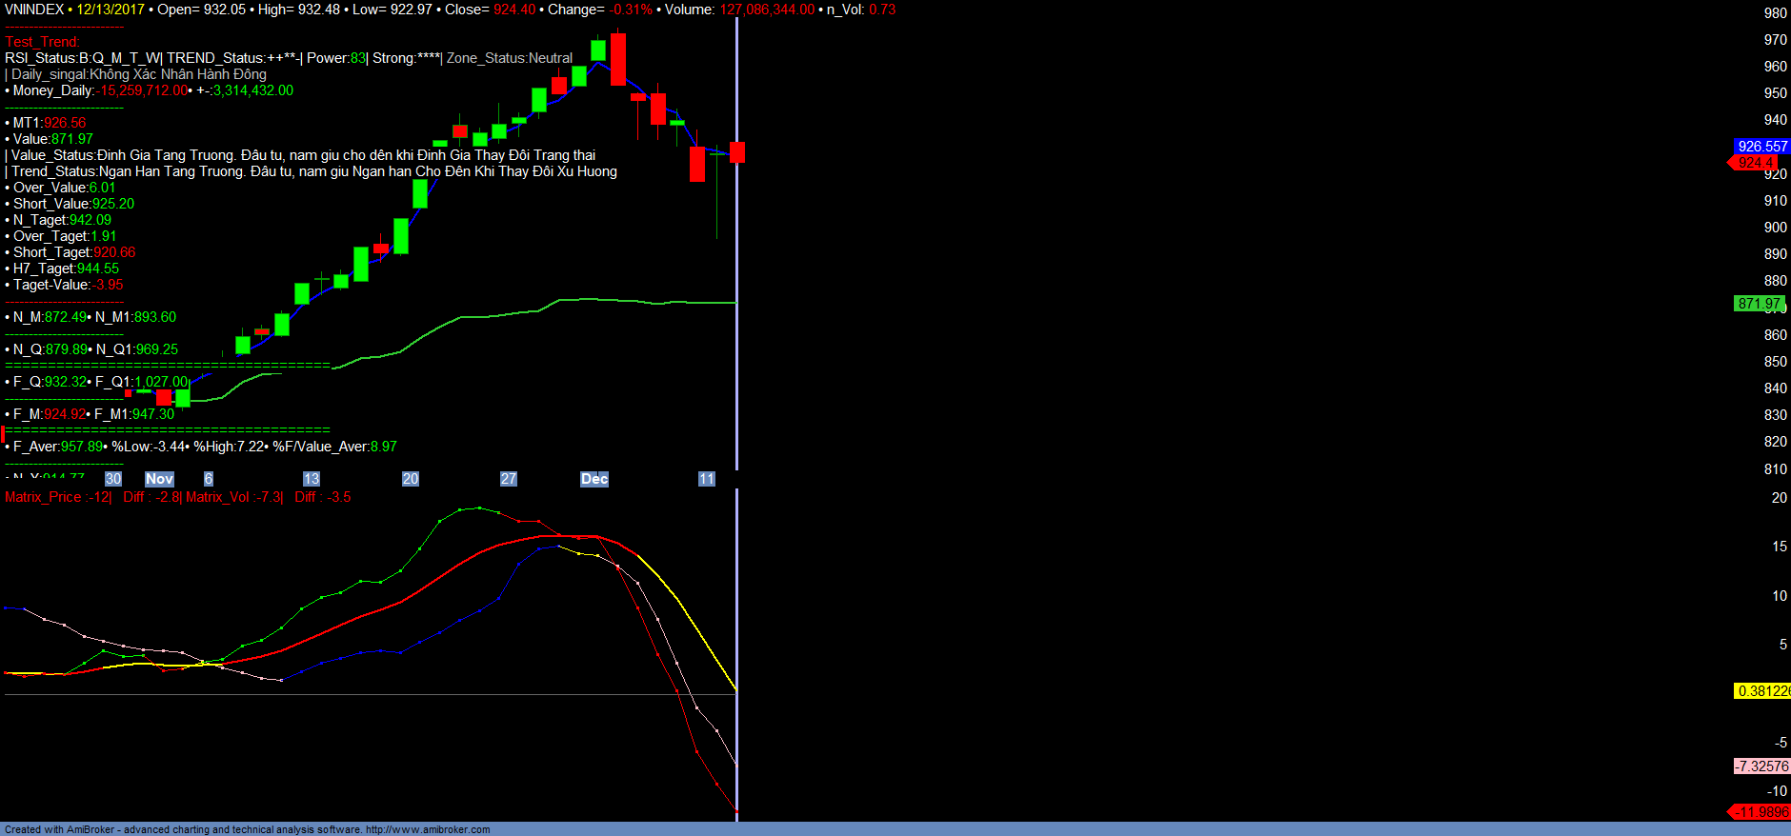Click the F_Aver value line
This screenshot has height=836, width=1791.
click(202, 447)
